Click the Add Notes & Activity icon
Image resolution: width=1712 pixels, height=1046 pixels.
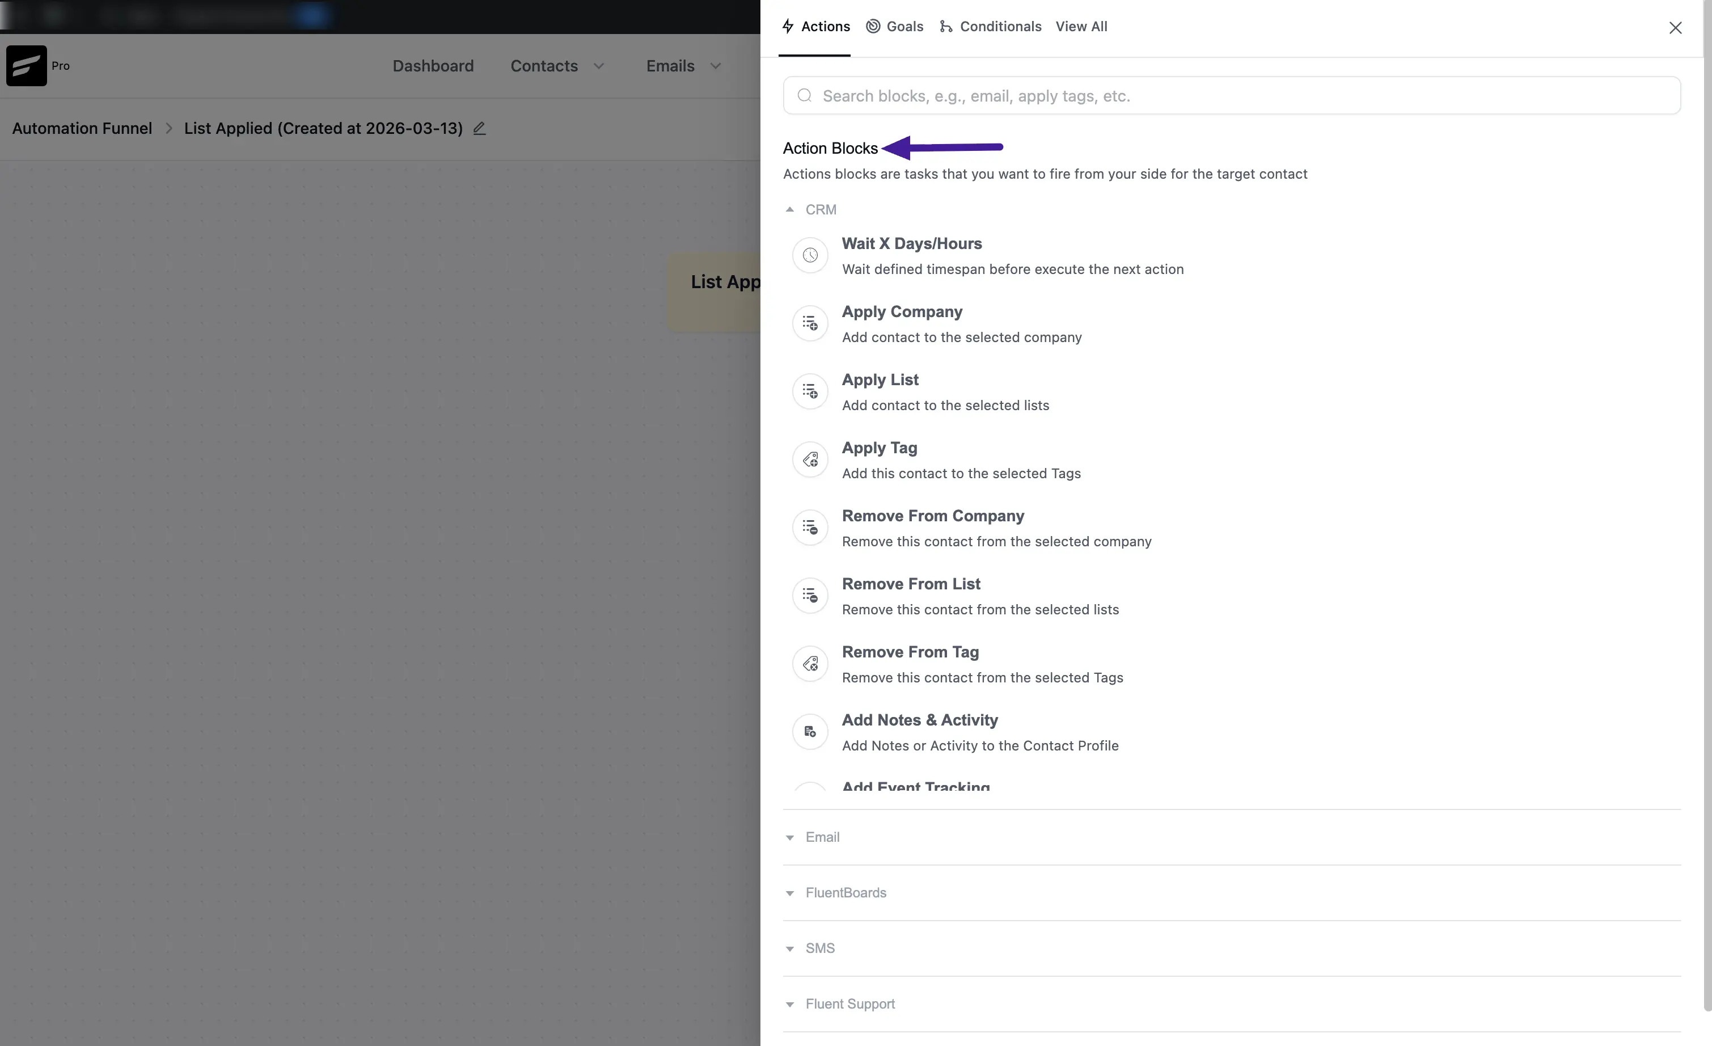tap(810, 732)
